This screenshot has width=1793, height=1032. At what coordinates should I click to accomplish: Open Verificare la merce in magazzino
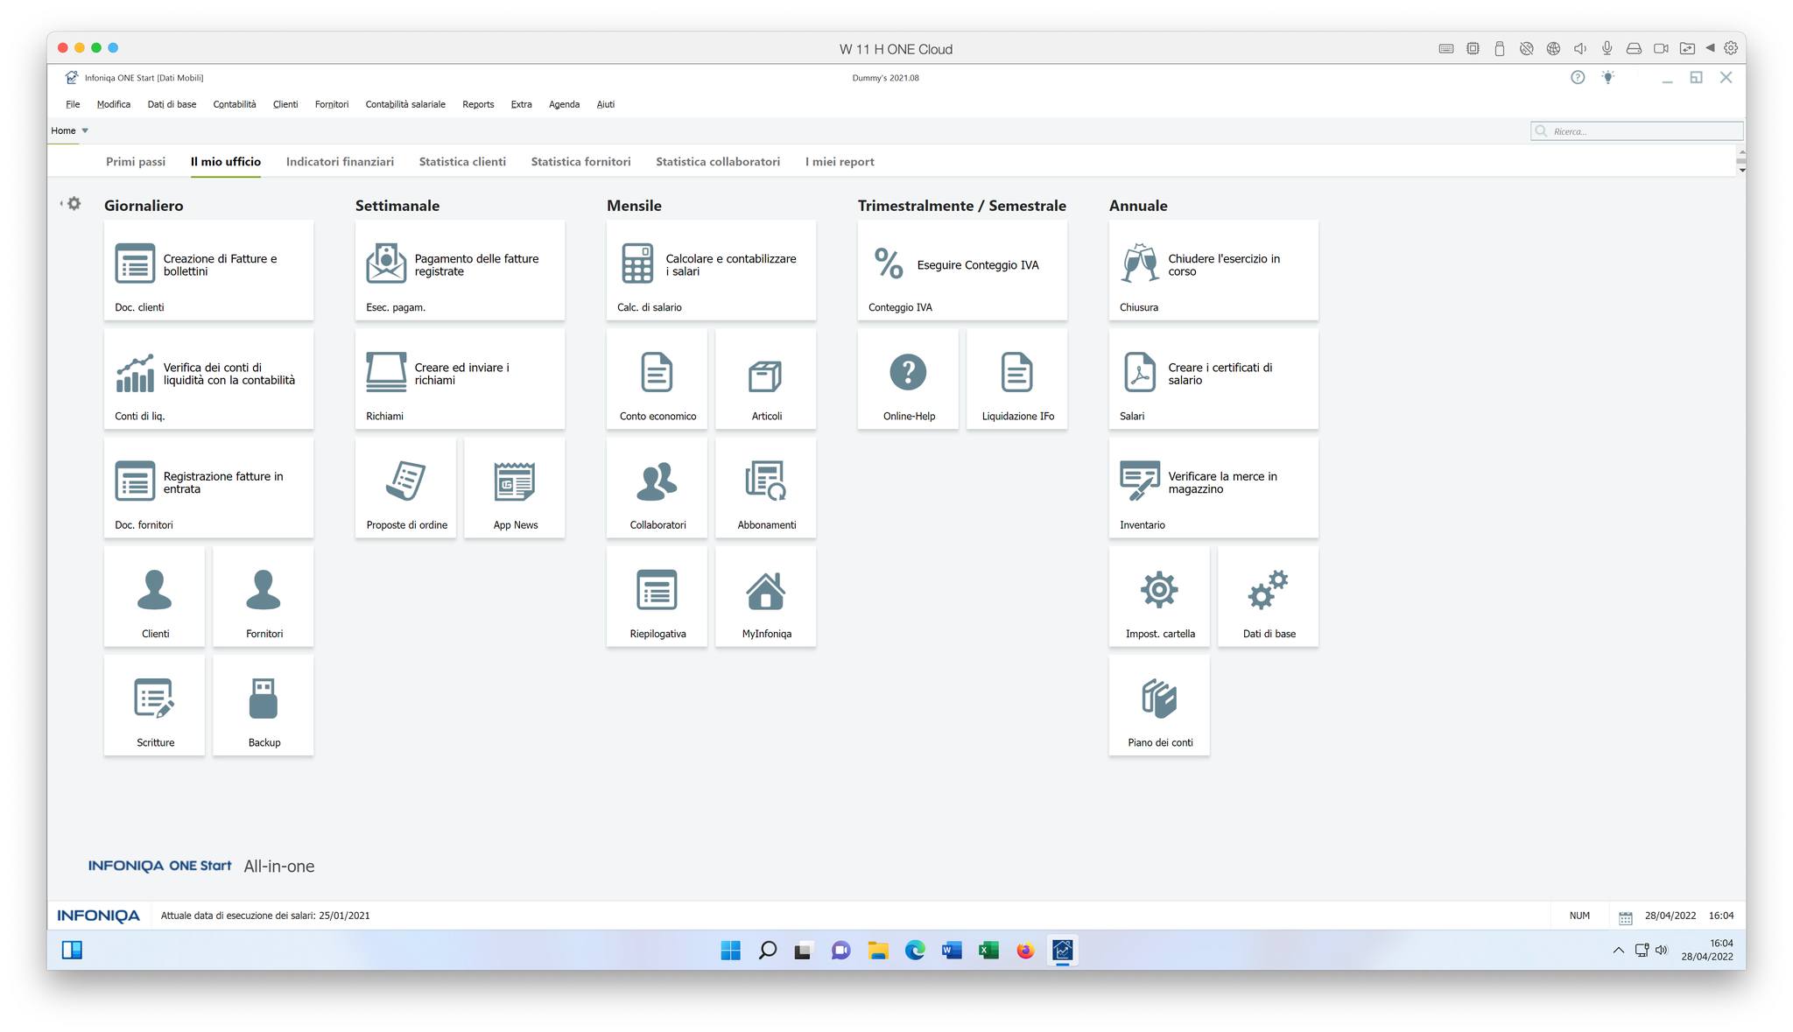1213,488
